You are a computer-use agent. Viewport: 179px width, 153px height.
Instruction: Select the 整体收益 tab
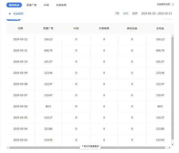(14, 5)
